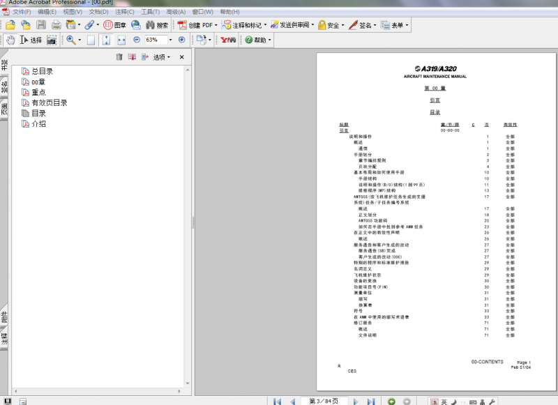Expand the 注释和标记 dropdown
The width and height of the screenshot is (558, 405).
point(265,25)
